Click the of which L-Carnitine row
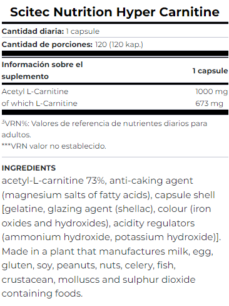The height and width of the screenshot is (306, 229). point(114,103)
